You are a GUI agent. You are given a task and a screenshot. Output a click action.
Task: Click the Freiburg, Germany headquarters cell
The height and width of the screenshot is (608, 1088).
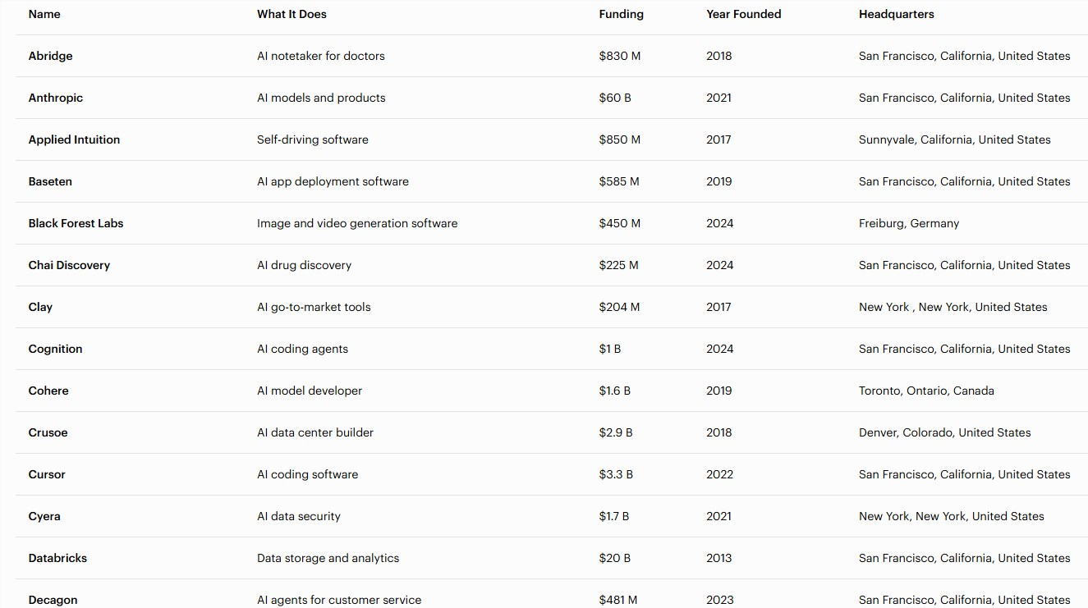pos(908,223)
